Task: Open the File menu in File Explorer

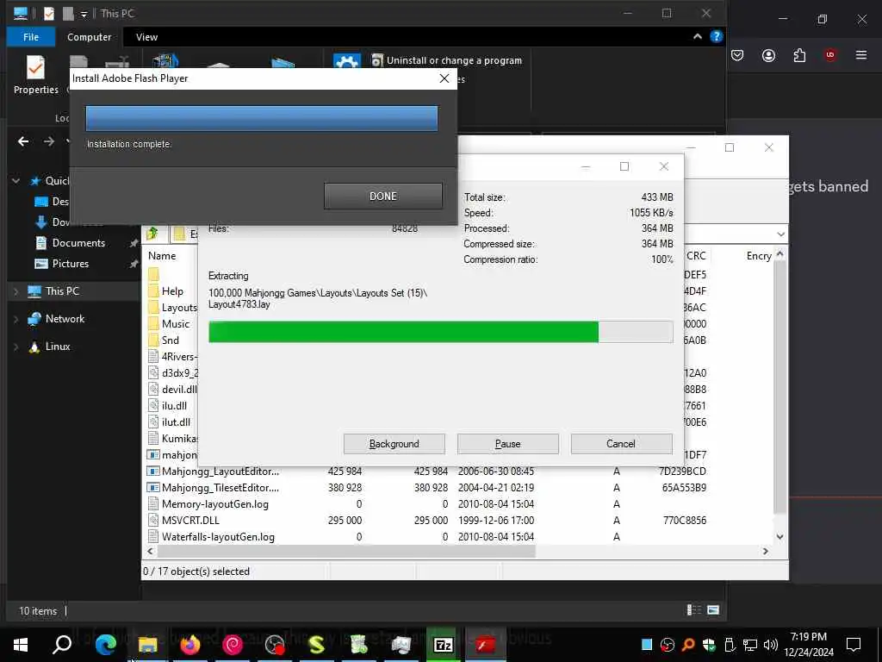Action: (31, 36)
